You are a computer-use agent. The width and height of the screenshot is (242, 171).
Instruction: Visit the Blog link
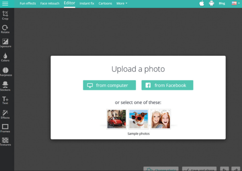click(x=222, y=3)
